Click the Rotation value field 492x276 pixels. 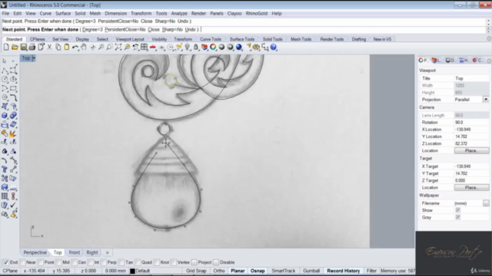[471, 123]
